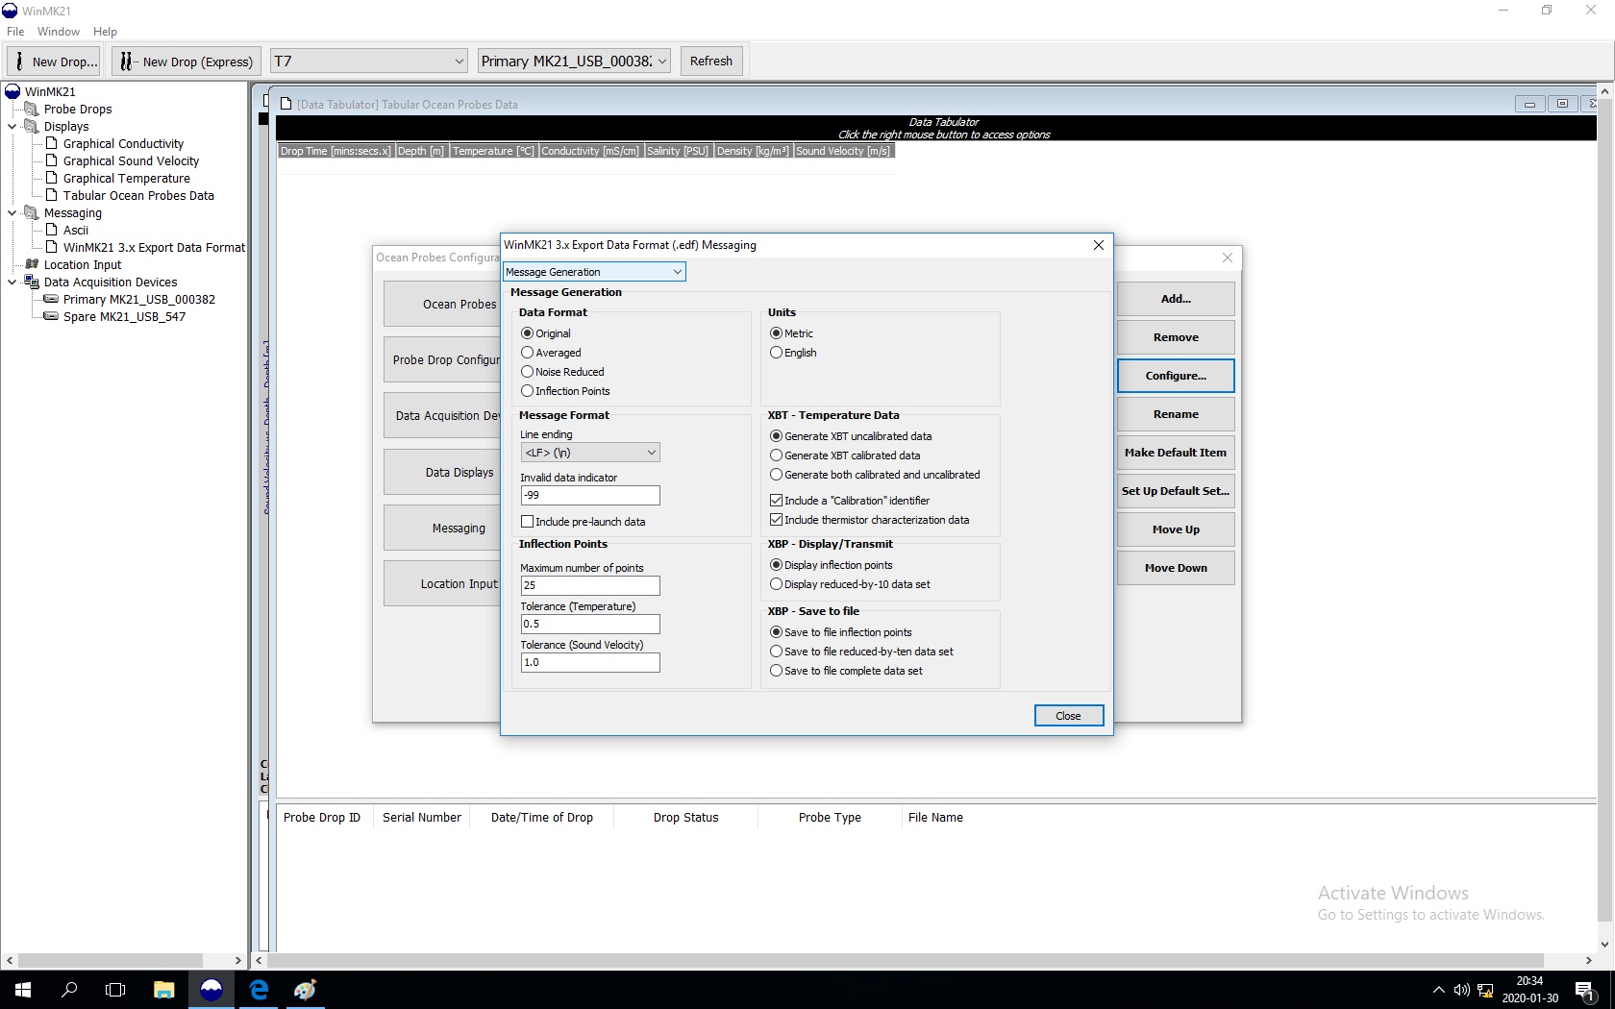Click Primary MK21_USB_000382 device icon

click(x=51, y=299)
